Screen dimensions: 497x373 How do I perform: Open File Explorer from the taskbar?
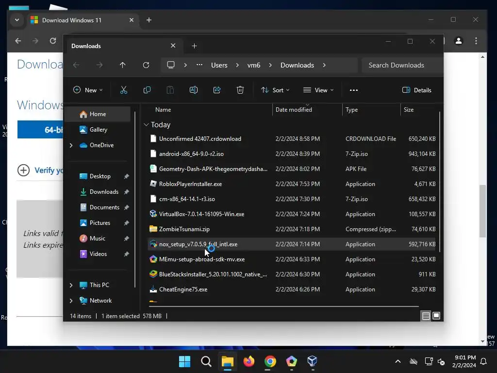click(x=228, y=361)
